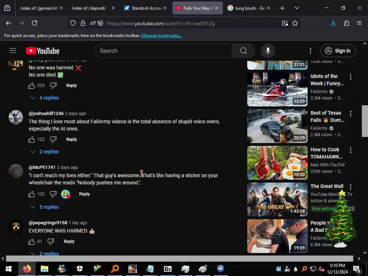Open the Idiots of the Week thumbnail
Image resolution: width=368 pixels, height=276 pixels.
(277, 89)
